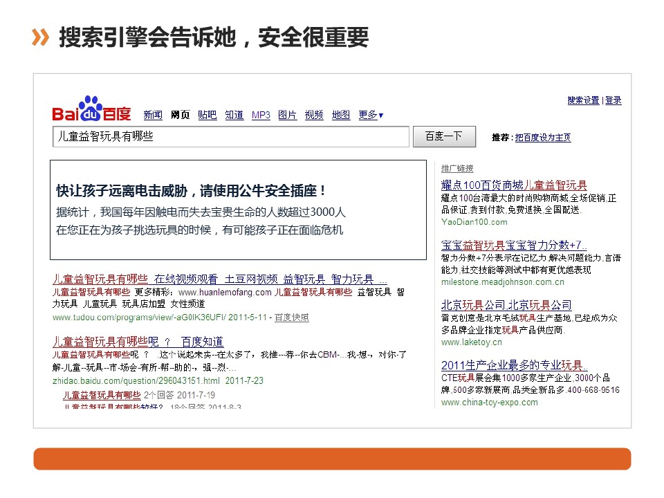Expand the 更多 dropdown menu
The image size is (664, 498).
(371, 116)
